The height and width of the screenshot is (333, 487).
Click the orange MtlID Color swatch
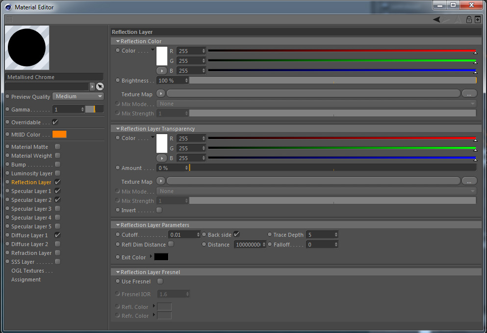pyautogui.click(x=59, y=134)
